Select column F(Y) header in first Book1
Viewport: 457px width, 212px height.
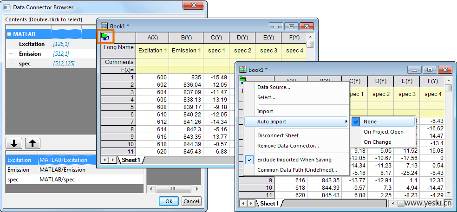[x=294, y=38]
